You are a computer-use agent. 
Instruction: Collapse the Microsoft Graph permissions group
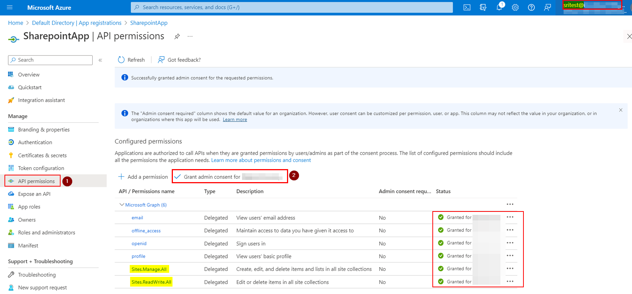(122, 205)
